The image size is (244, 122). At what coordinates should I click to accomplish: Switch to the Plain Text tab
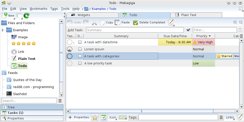[x=189, y=15]
